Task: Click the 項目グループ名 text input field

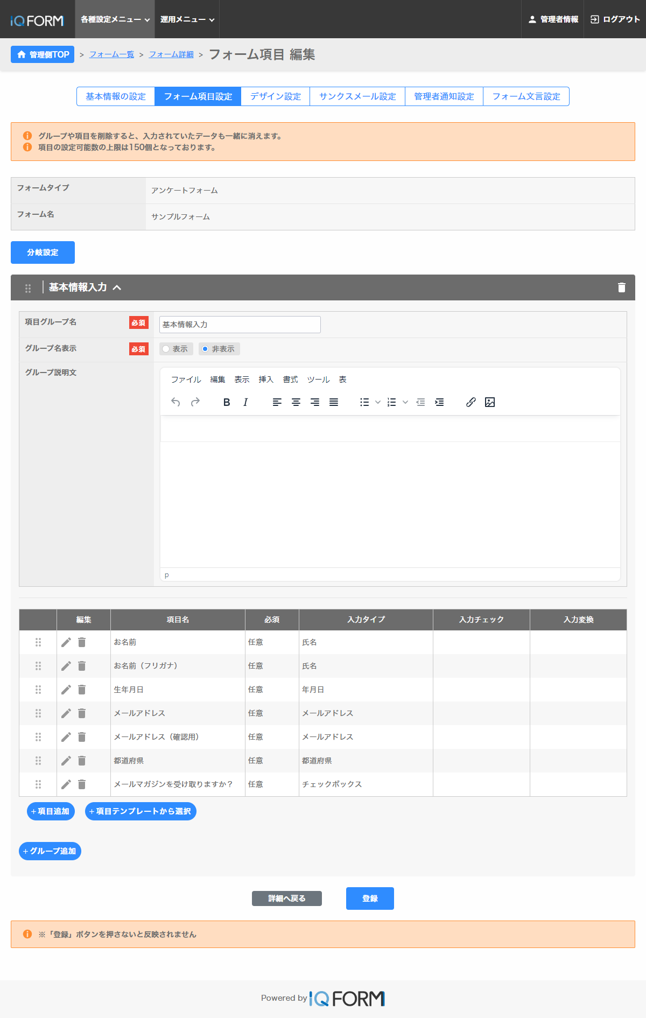Action: pyautogui.click(x=240, y=325)
